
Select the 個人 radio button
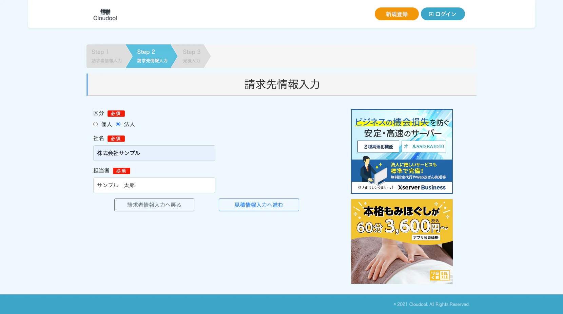click(96, 124)
